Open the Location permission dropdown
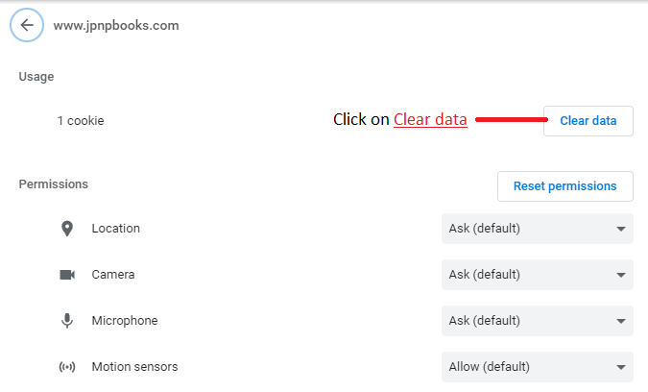 coord(538,229)
